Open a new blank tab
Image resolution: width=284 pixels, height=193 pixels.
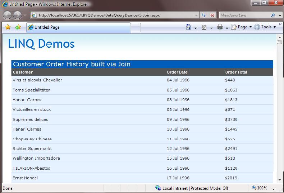point(136,28)
